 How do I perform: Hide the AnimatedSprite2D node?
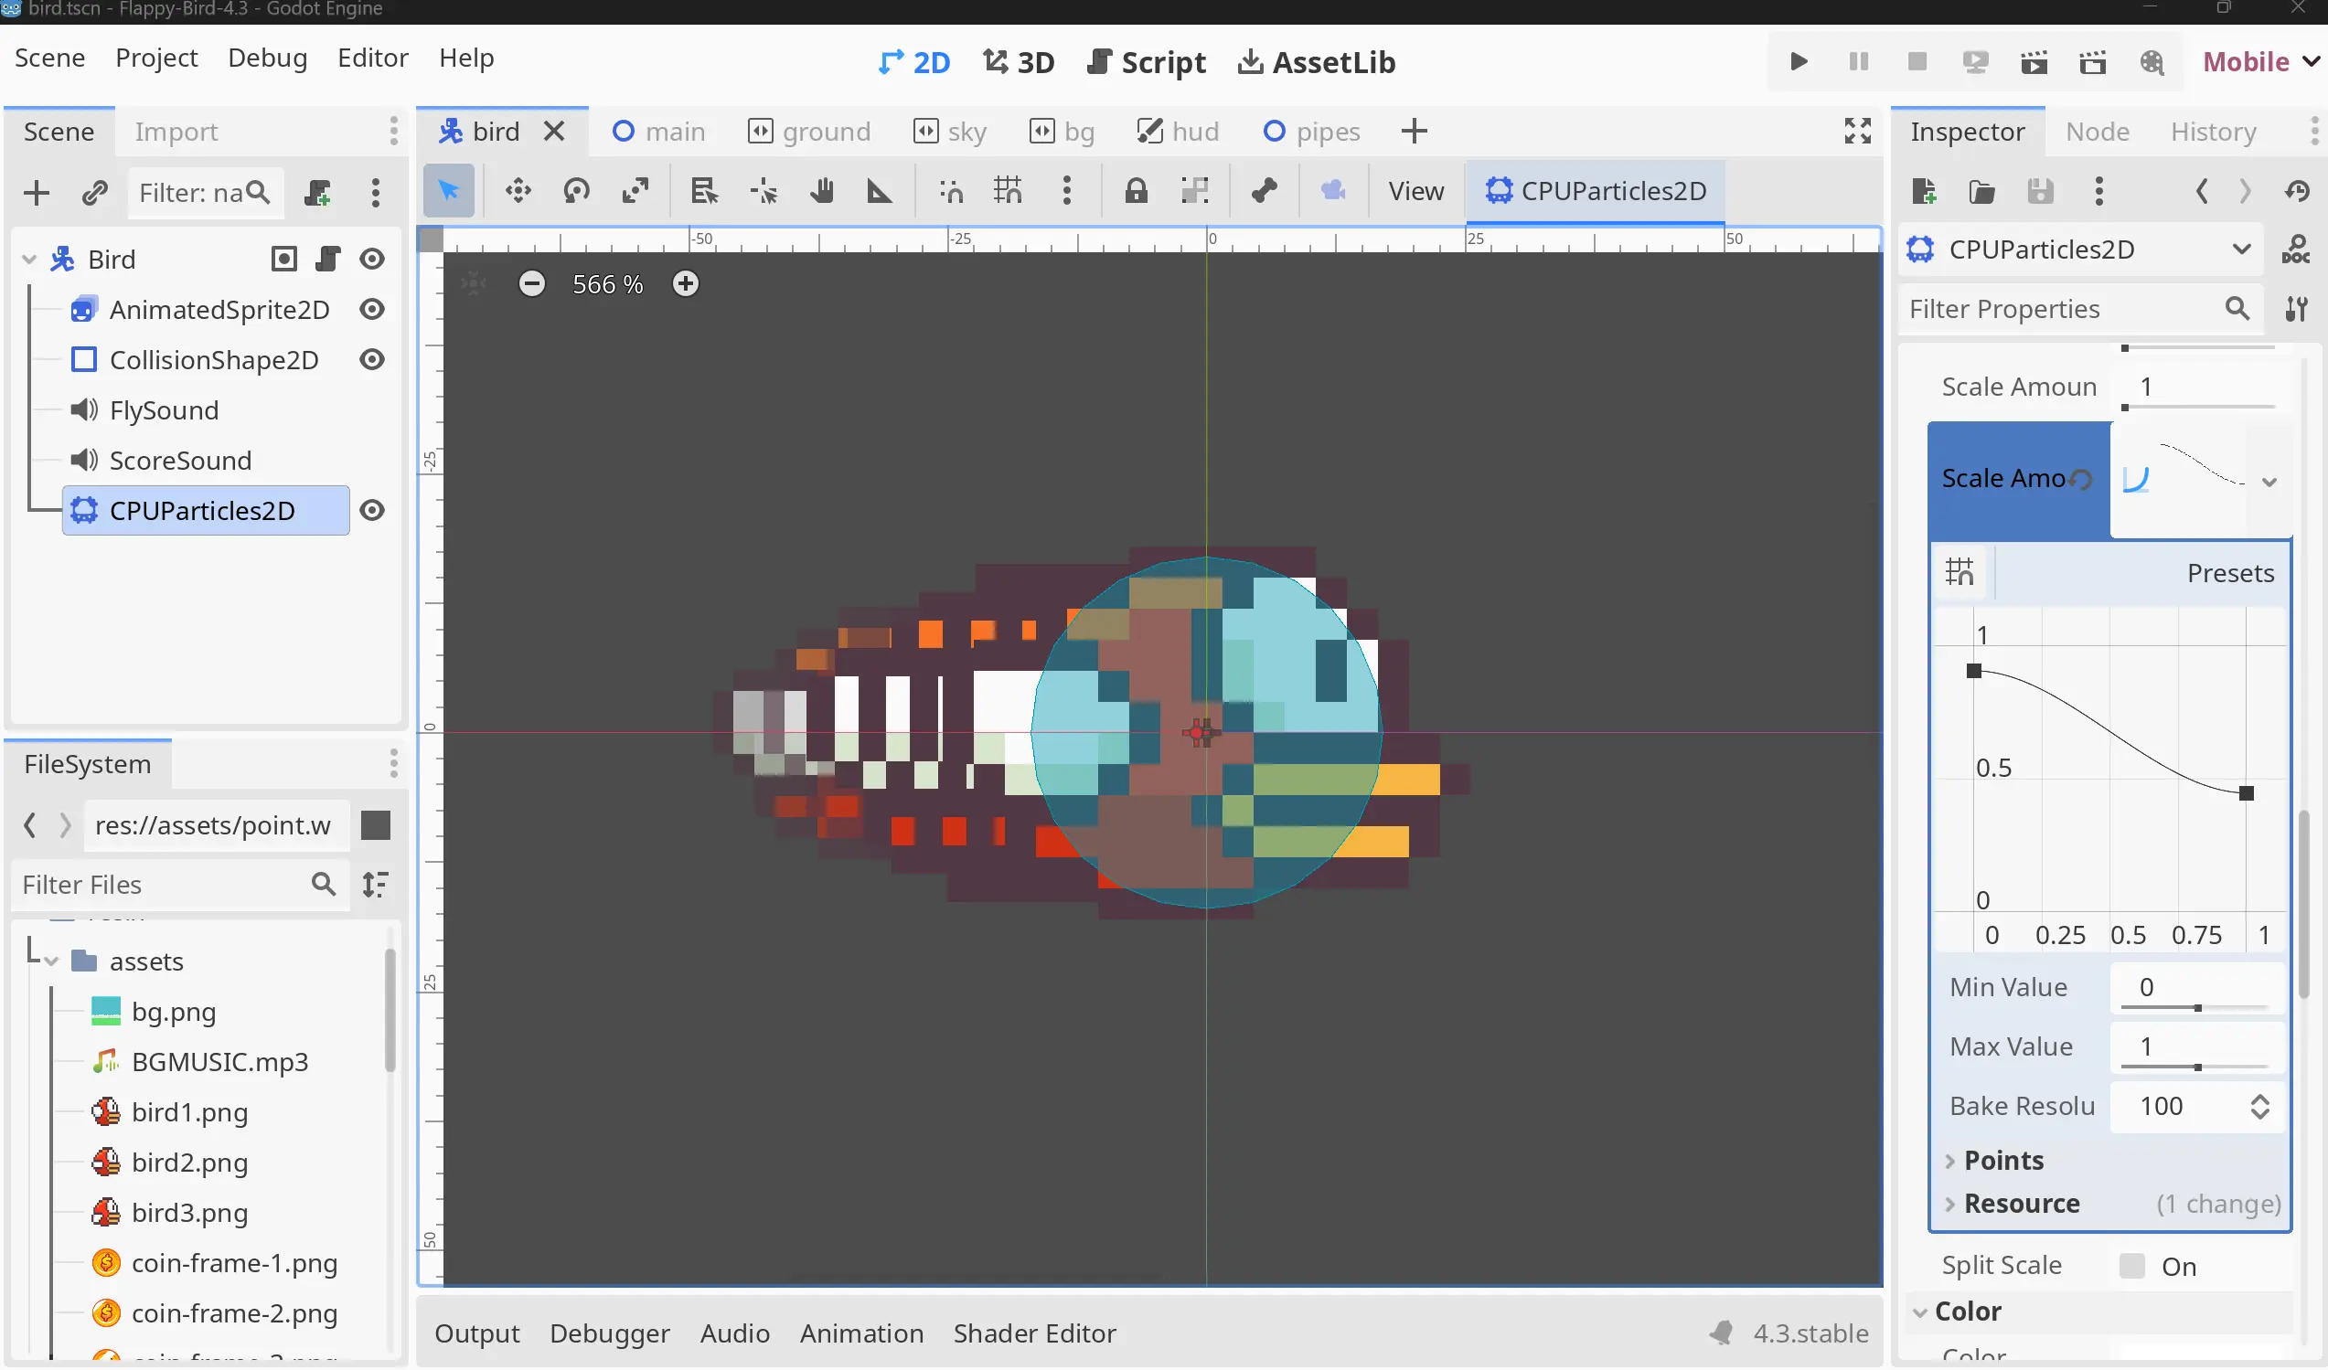372,309
